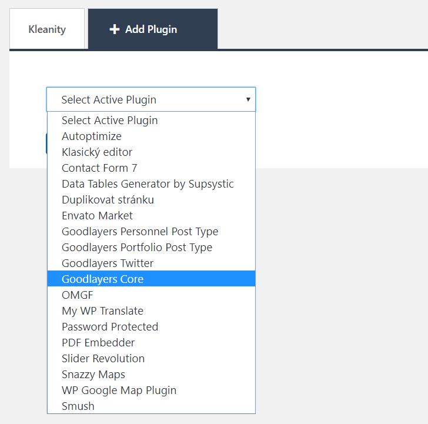
Task: Select Snazzy Maps option
Action: (151, 374)
